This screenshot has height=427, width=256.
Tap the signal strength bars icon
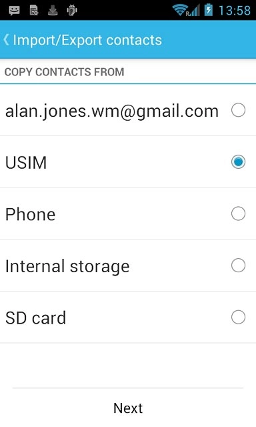click(x=194, y=11)
